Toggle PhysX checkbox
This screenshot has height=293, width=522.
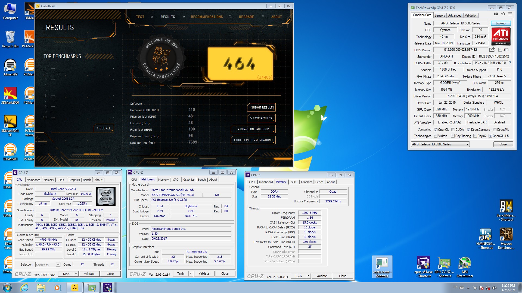[475, 136]
